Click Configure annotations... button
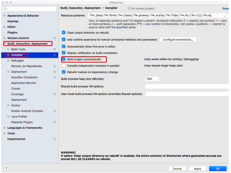 click(x=178, y=39)
